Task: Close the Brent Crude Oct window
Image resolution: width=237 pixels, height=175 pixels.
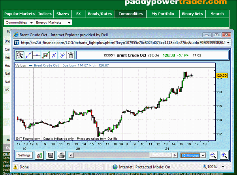Action: tap(226, 35)
